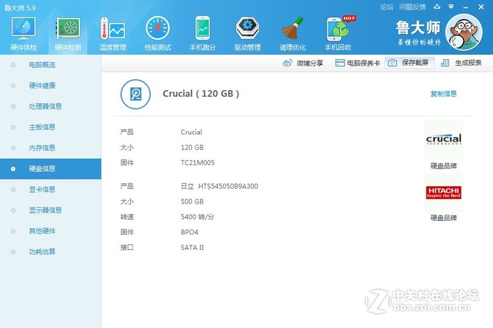Click the Crucial brand logo
Image resolution: width=493 pixels, height=328 pixels.
tap(444, 139)
